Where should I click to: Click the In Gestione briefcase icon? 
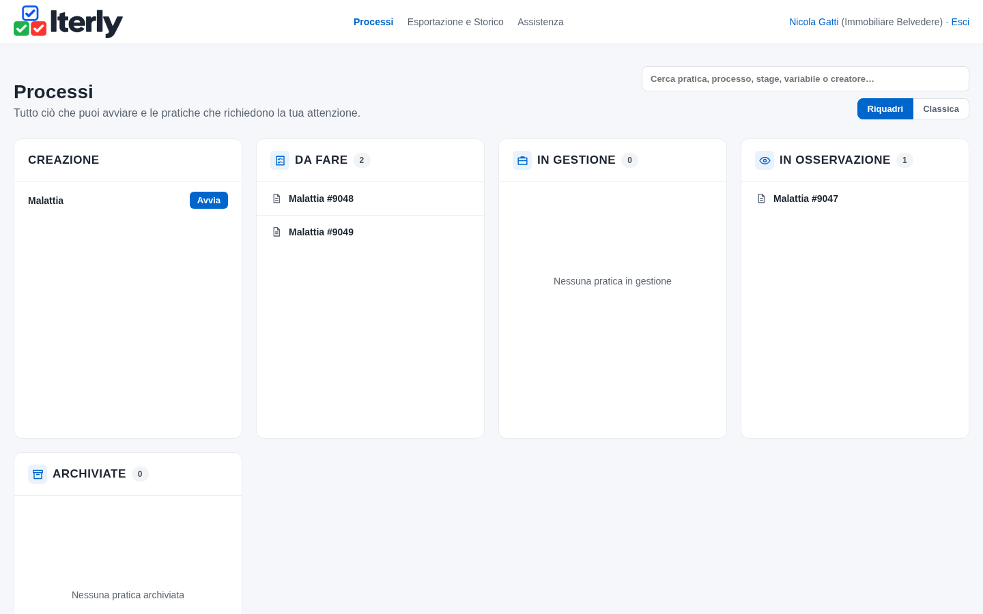[522, 160]
